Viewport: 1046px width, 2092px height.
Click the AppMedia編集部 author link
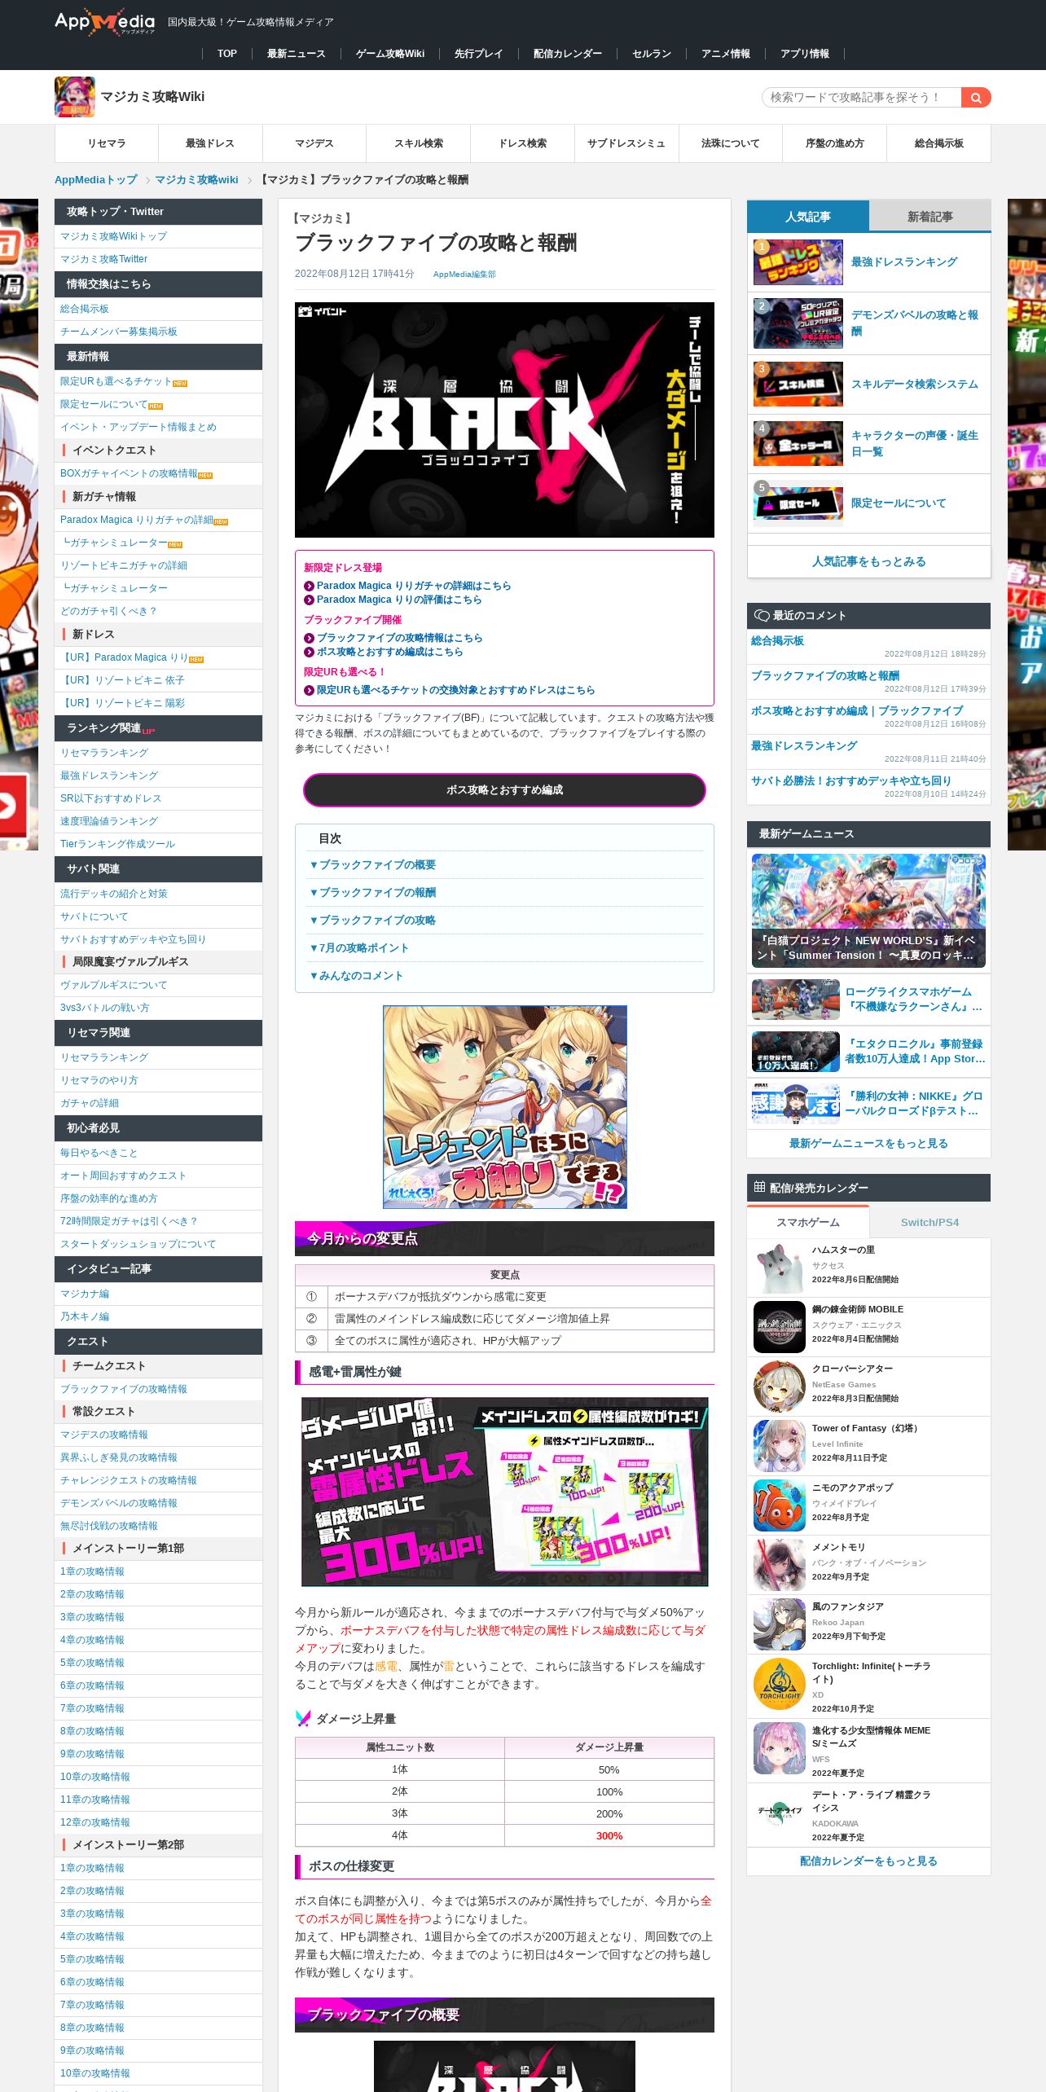click(x=464, y=275)
